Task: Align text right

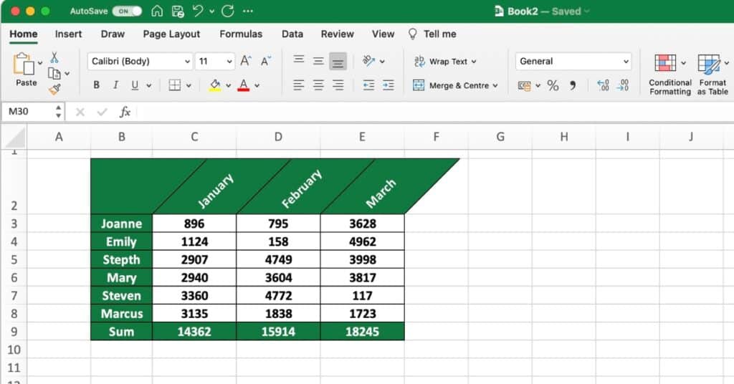Action: coord(338,85)
